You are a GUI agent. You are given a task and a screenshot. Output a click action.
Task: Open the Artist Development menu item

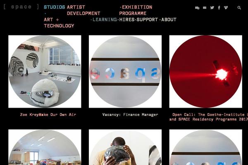(83, 10)
